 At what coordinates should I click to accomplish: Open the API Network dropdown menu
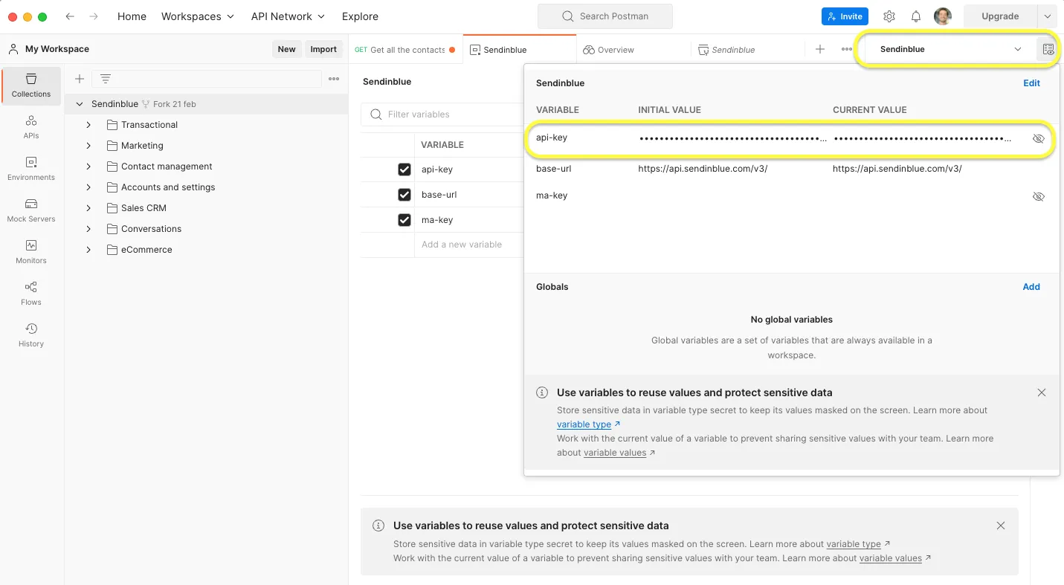288,16
